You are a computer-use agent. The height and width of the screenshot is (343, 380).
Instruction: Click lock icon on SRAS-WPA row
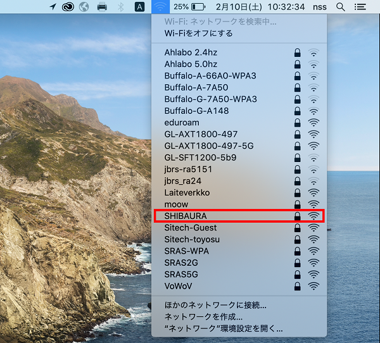[298, 251]
